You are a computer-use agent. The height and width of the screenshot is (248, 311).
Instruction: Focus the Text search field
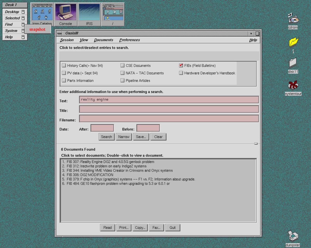pyautogui.click(x=169, y=99)
